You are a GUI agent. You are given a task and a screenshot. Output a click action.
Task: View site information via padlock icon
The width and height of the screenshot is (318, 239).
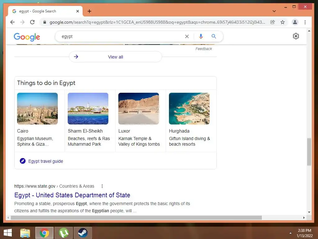click(45, 22)
